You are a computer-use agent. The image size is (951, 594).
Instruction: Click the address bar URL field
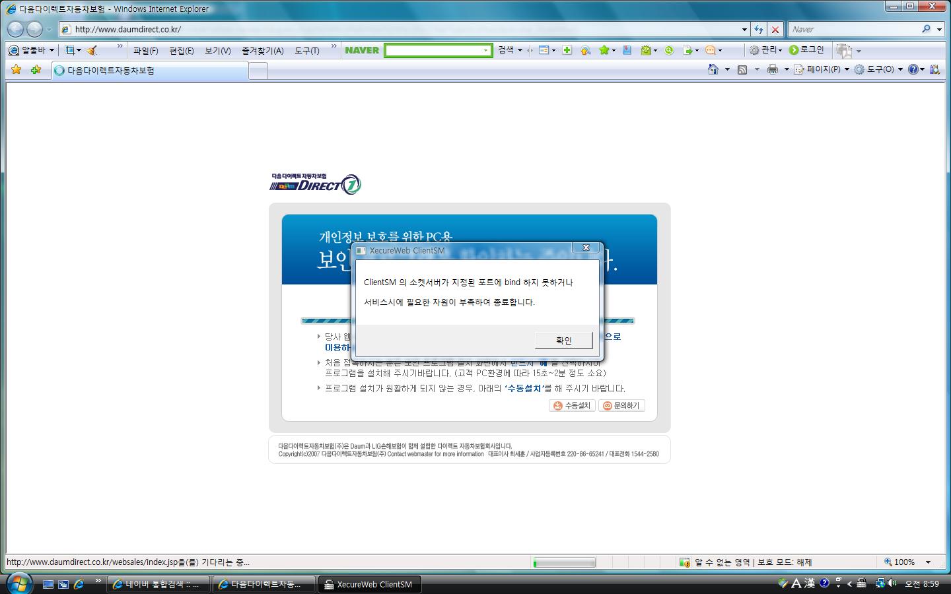400,29
